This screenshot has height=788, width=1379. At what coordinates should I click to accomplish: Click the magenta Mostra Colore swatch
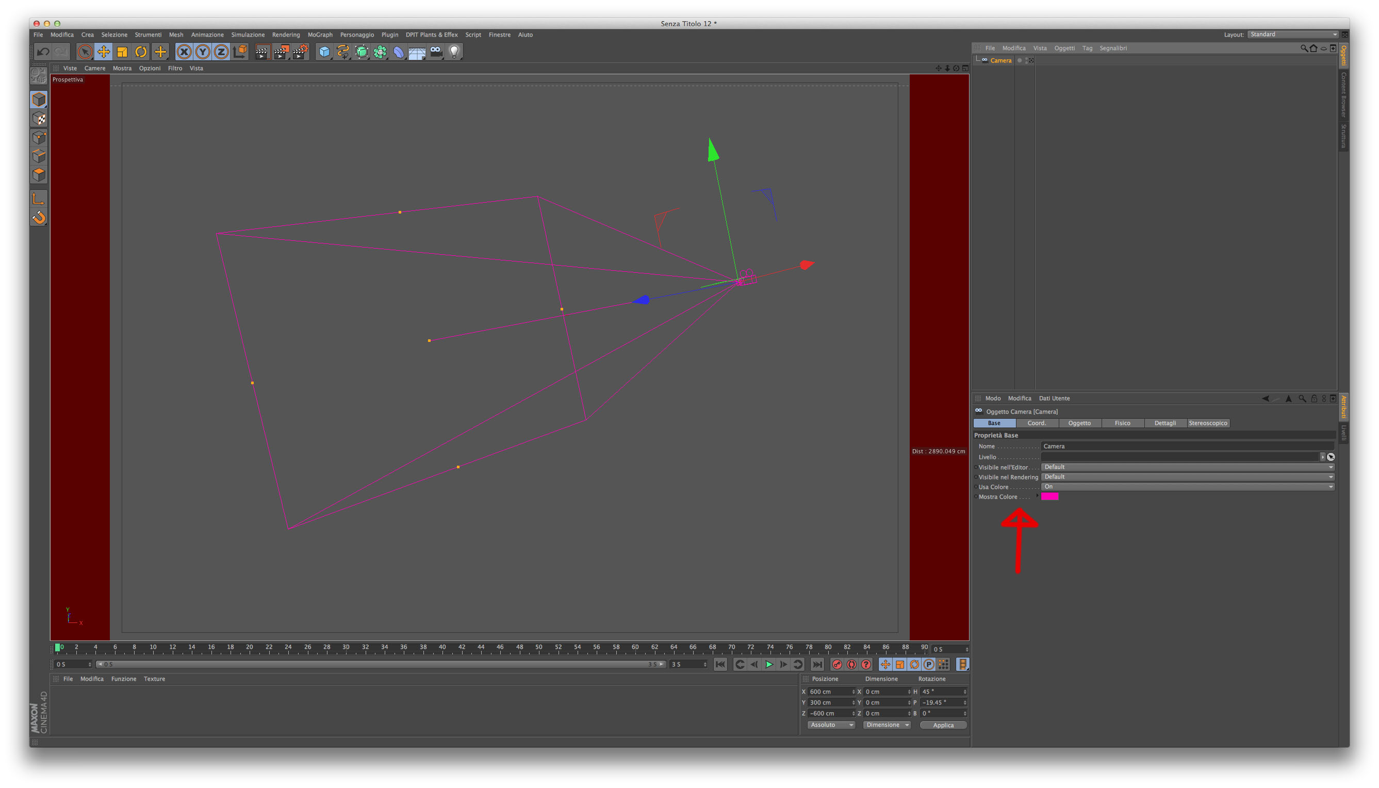[1050, 497]
